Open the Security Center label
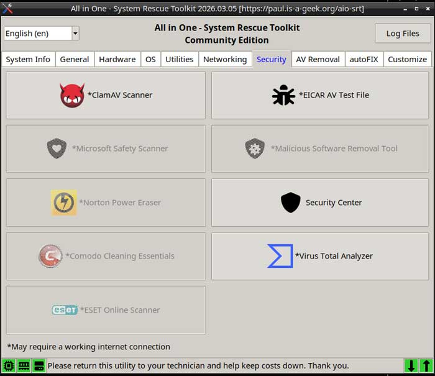This screenshot has height=376, width=435. (334, 203)
